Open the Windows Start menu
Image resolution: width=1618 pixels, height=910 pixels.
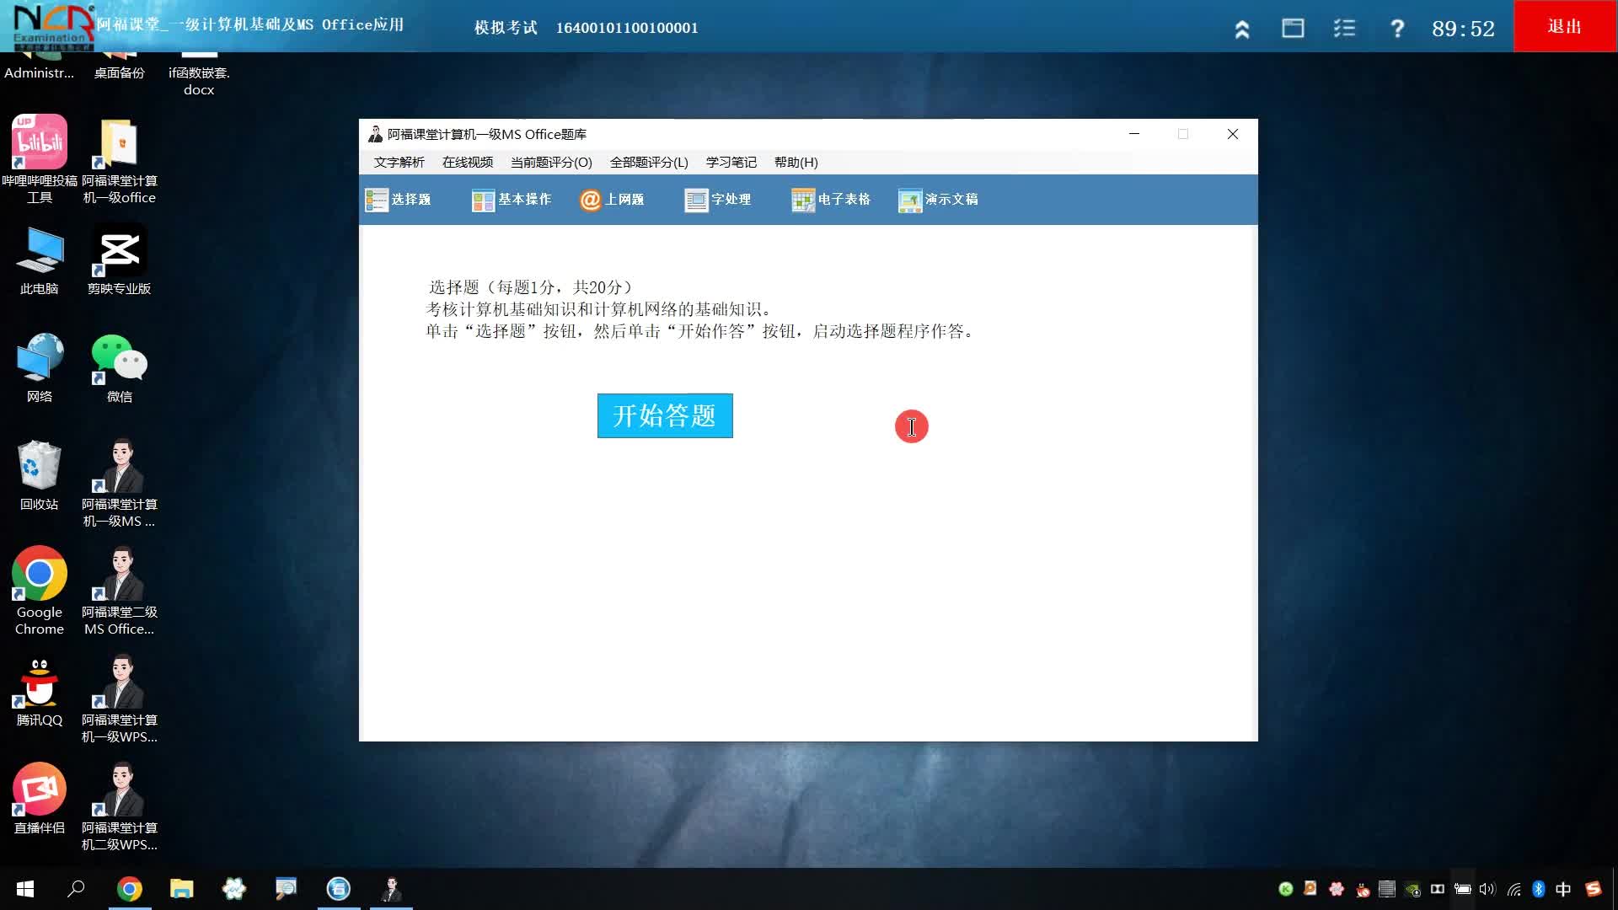click(x=25, y=889)
